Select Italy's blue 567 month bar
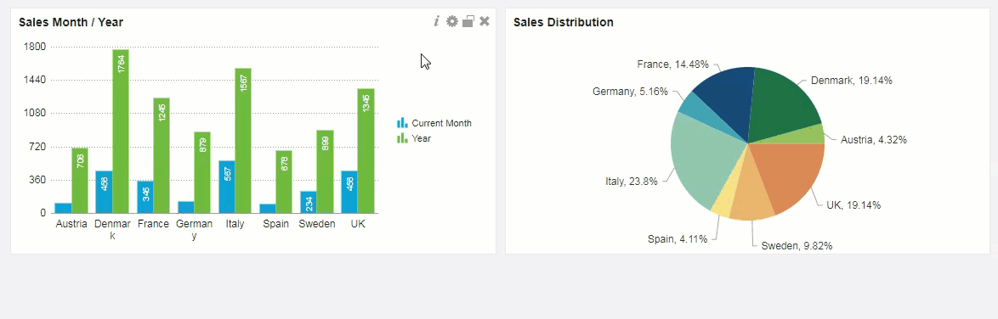 pos(227,187)
